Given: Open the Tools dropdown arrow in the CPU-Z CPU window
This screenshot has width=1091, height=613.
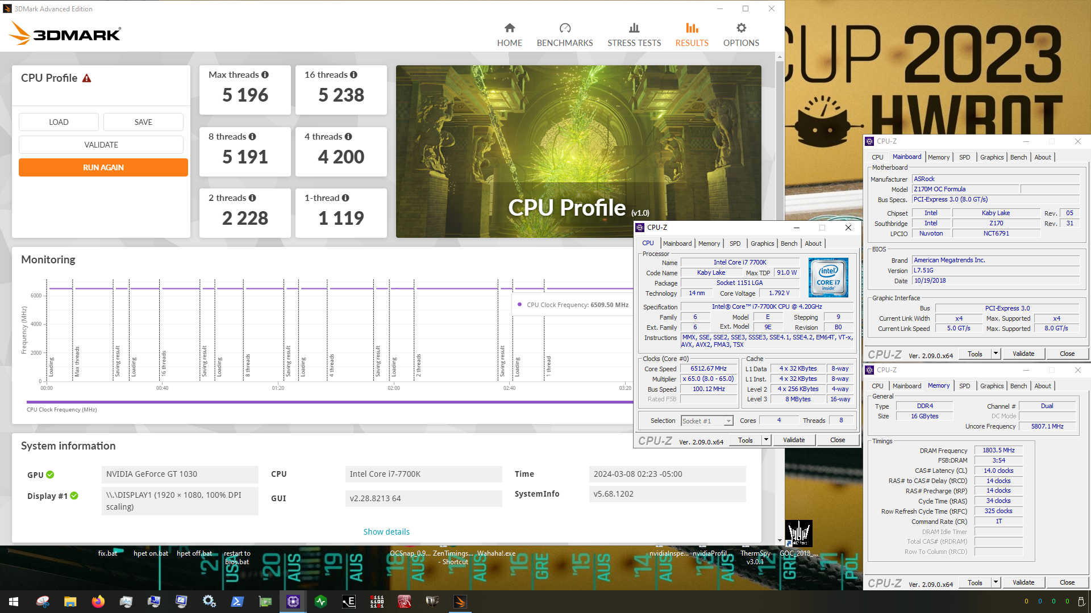Looking at the screenshot, I should (765, 440).
